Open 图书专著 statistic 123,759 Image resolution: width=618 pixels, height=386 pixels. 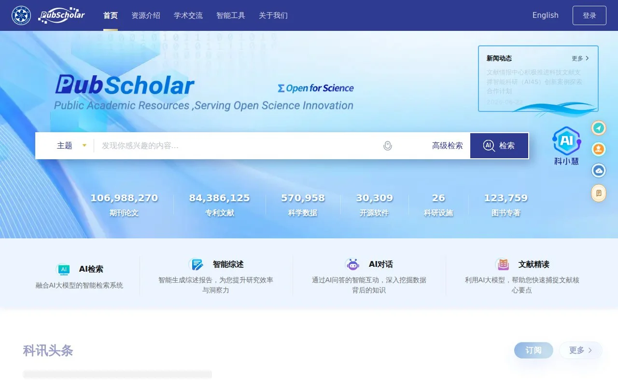point(506,205)
